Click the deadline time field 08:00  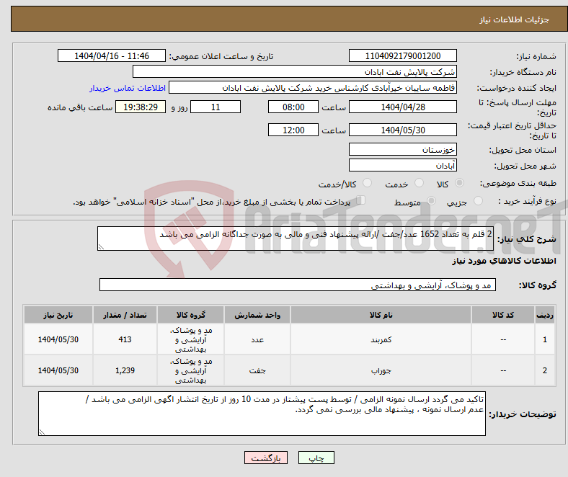293,107
